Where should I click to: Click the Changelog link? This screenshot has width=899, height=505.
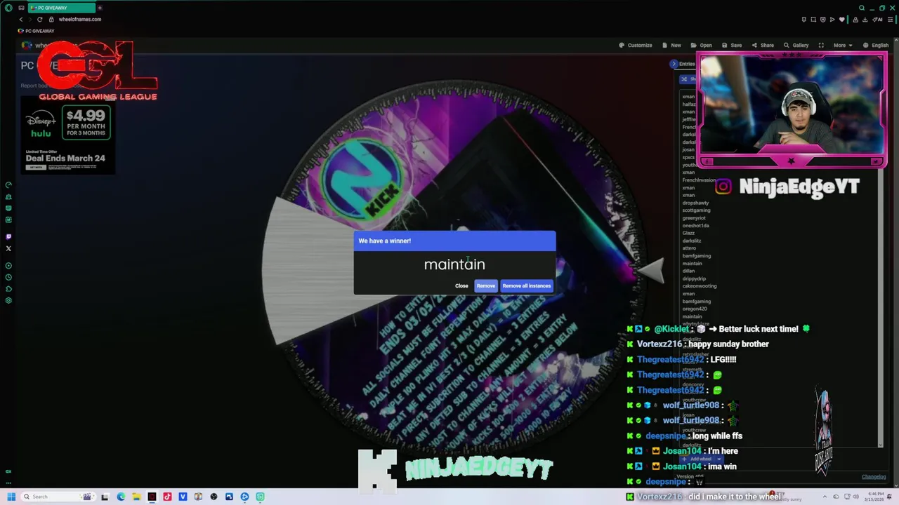pyautogui.click(x=874, y=477)
